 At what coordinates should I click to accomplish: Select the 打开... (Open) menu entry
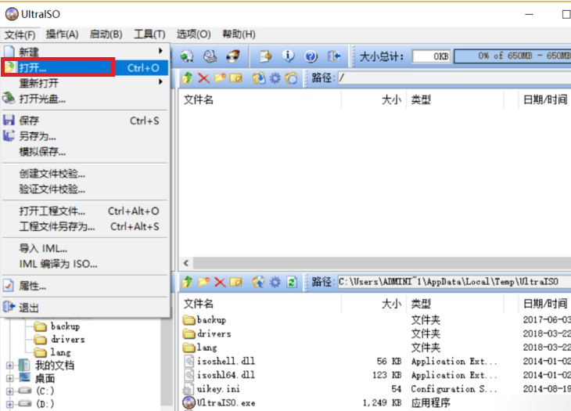[84, 68]
